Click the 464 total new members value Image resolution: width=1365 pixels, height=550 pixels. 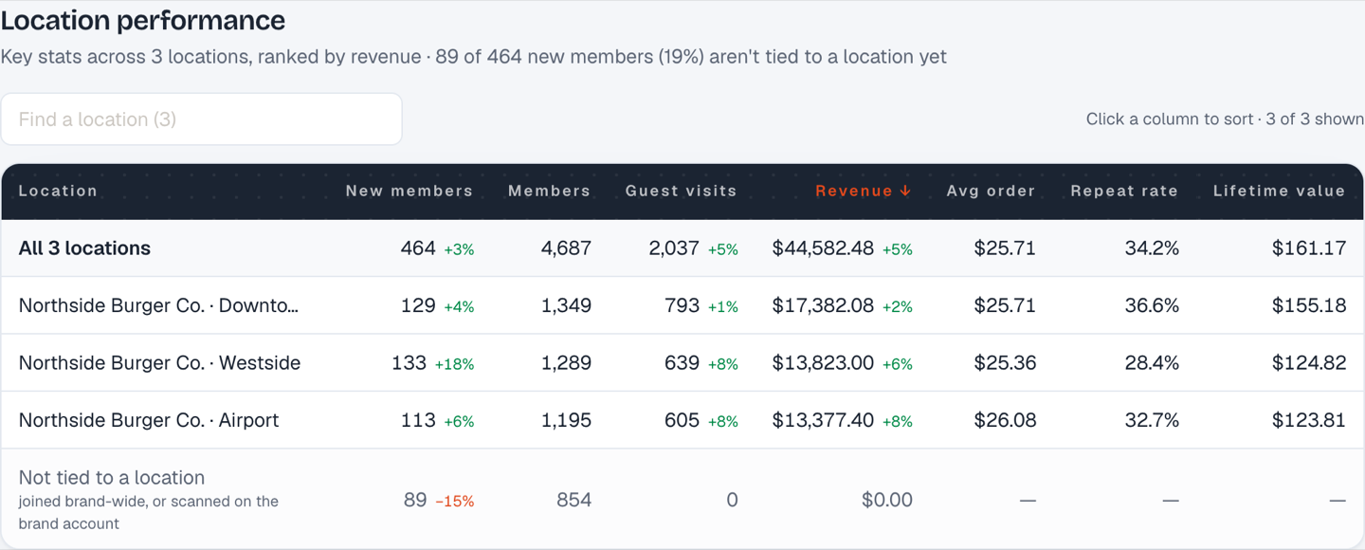tap(418, 248)
